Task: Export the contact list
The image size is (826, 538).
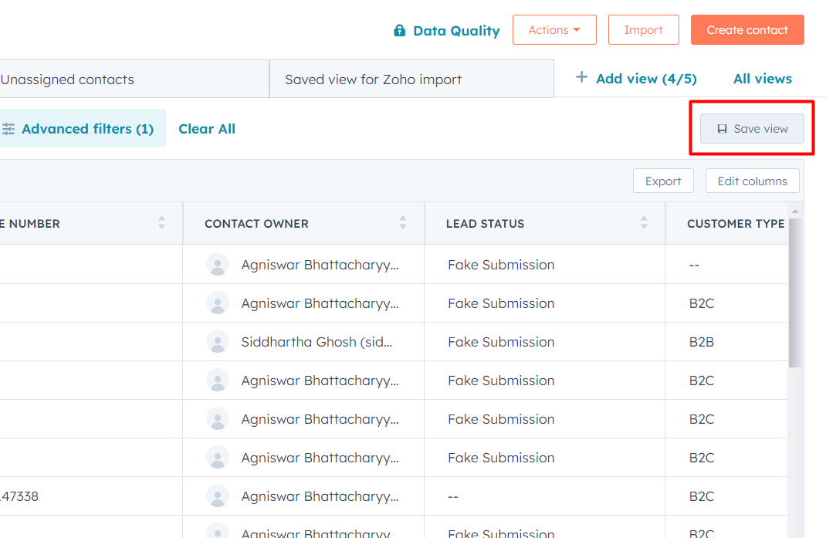Action: coord(663,181)
